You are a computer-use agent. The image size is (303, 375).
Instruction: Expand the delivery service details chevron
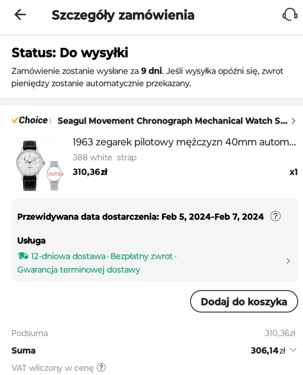(x=288, y=261)
